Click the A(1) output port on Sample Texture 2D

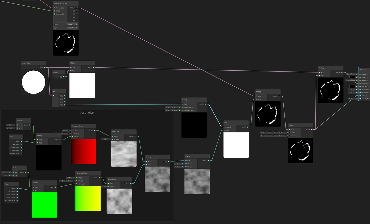(x=77, y=20)
